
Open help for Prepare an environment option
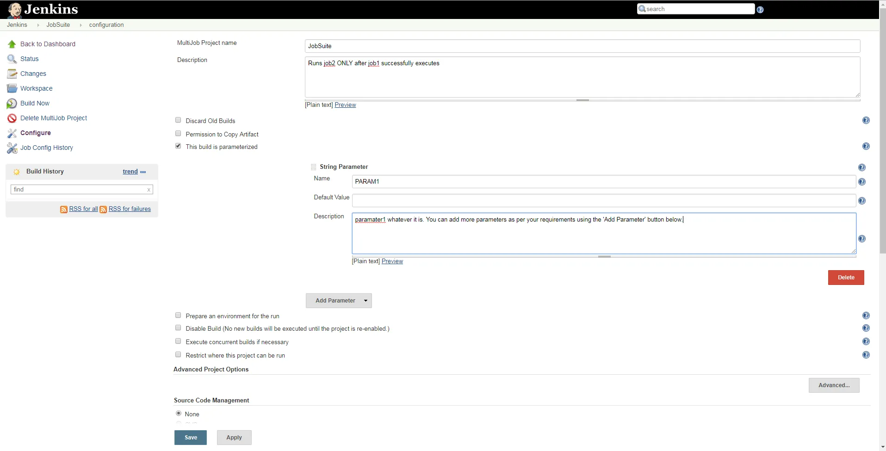pos(866,315)
